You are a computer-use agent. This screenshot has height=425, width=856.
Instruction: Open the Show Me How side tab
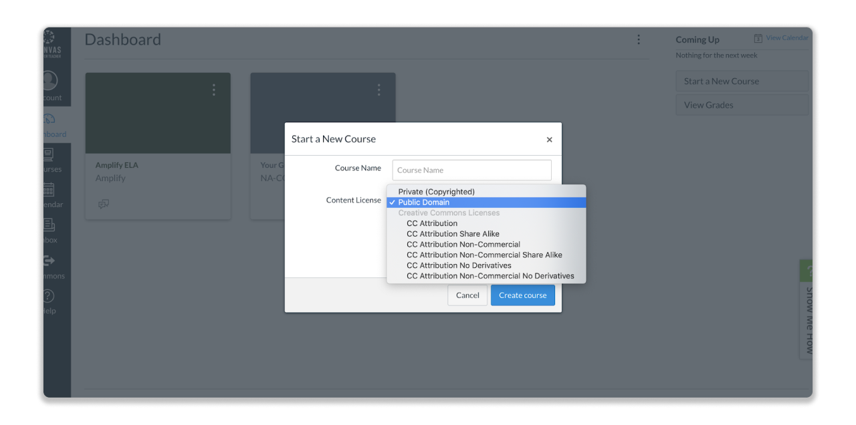tap(806, 309)
